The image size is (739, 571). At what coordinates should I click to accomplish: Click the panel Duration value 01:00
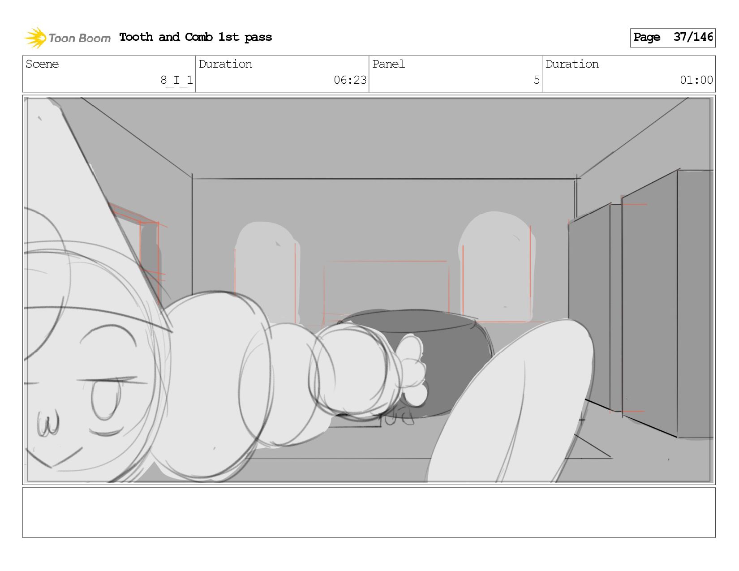pos(696,80)
